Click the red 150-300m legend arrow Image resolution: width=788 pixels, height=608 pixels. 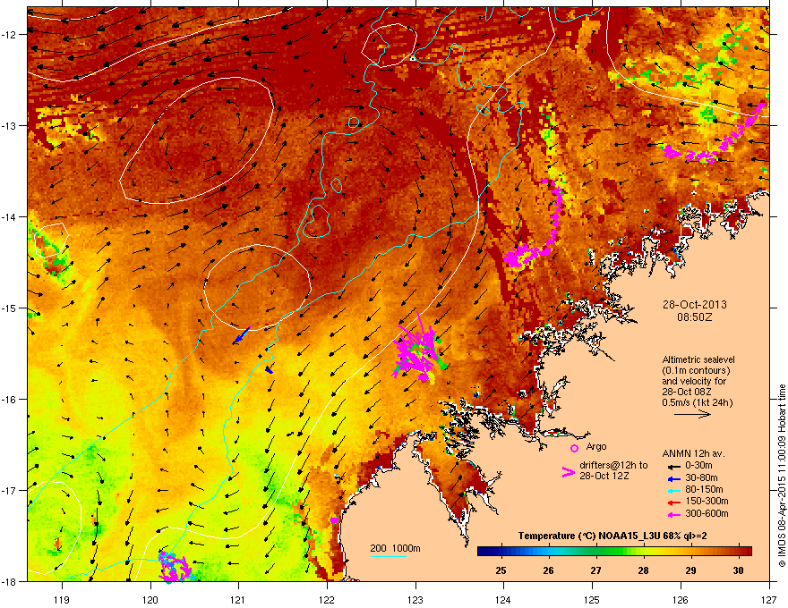point(672,502)
